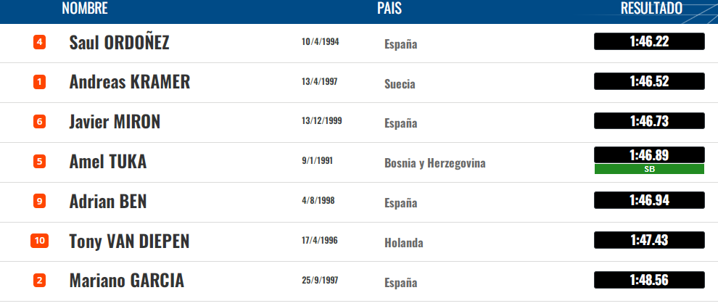
Task: Click bib number 9 badge beside Adrian Ben
Action: click(39, 201)
